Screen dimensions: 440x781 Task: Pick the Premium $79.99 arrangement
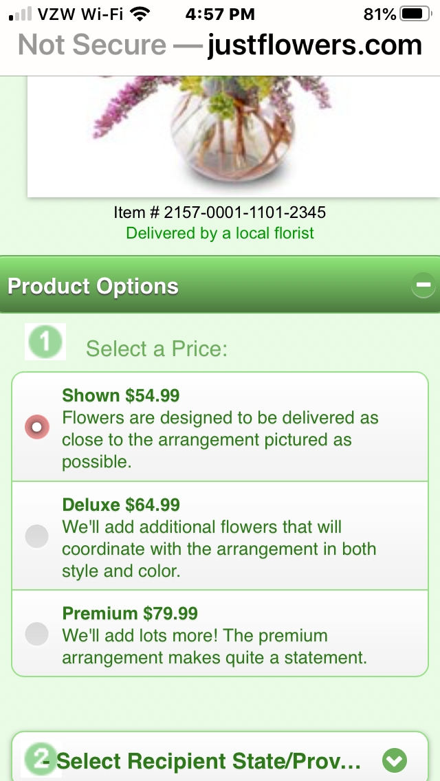coord(36,634)
